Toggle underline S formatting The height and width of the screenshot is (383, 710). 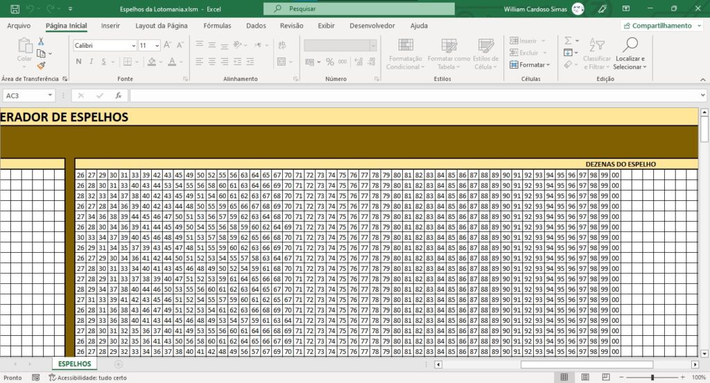point(104,62)
